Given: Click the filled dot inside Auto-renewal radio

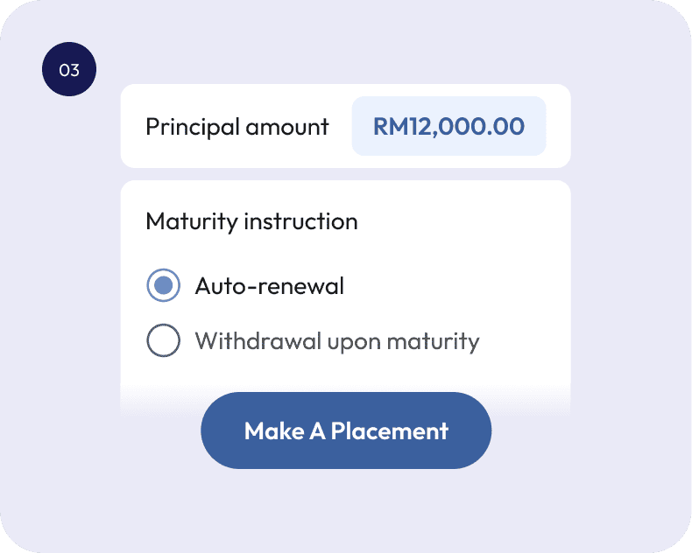Looking at the screenshot, I should 164,286.
